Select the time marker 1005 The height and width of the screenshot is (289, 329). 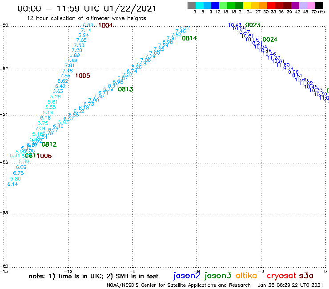pos(83,76)
